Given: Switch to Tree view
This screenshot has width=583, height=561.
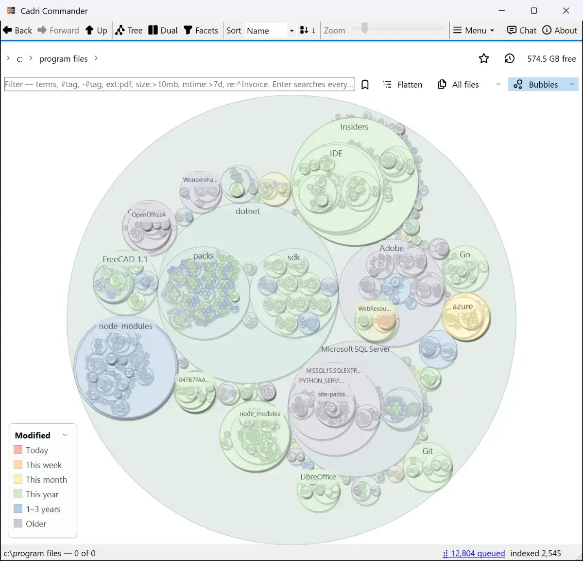Looking at the screenshot, I should click(x=129, y=30).
